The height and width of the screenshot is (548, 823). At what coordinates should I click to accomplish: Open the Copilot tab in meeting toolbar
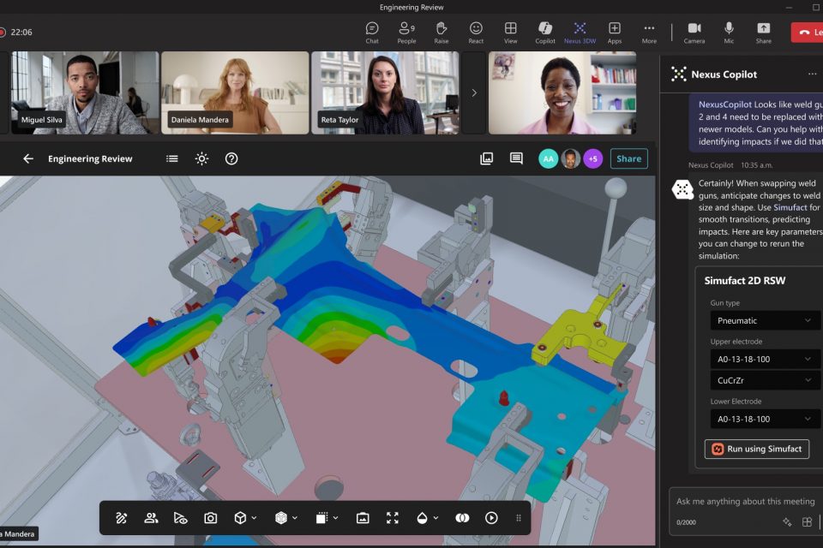point(544,32)
